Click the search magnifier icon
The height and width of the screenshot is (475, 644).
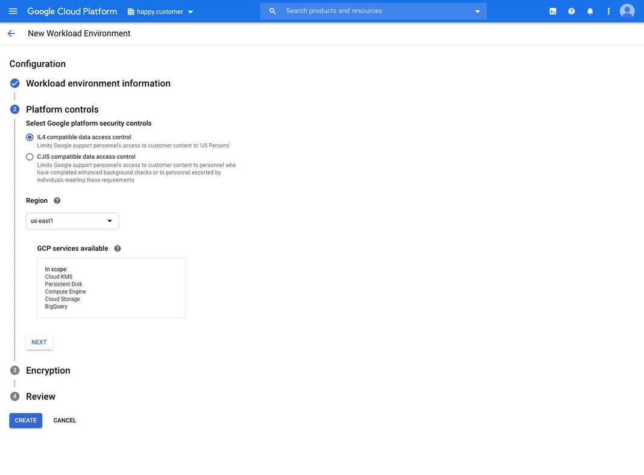273,11
